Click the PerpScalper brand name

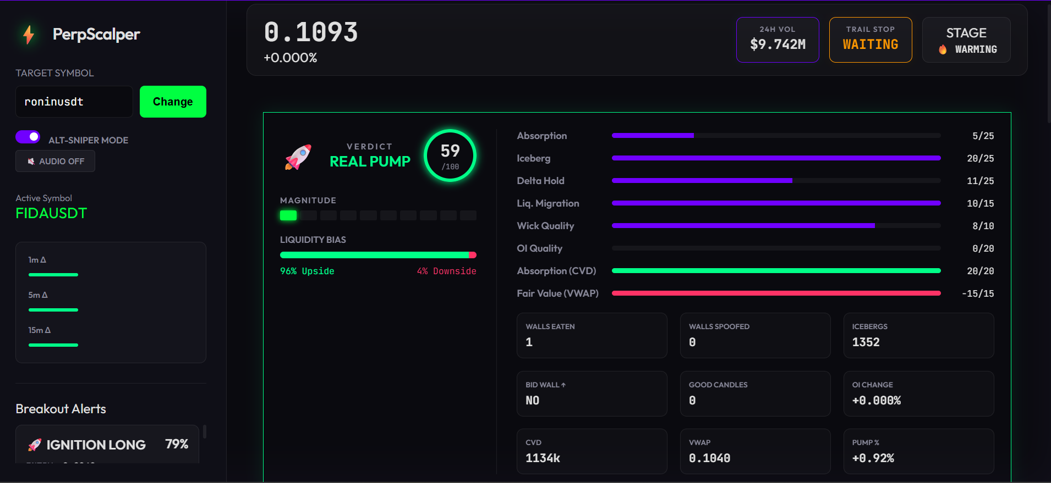click(96, 34)
